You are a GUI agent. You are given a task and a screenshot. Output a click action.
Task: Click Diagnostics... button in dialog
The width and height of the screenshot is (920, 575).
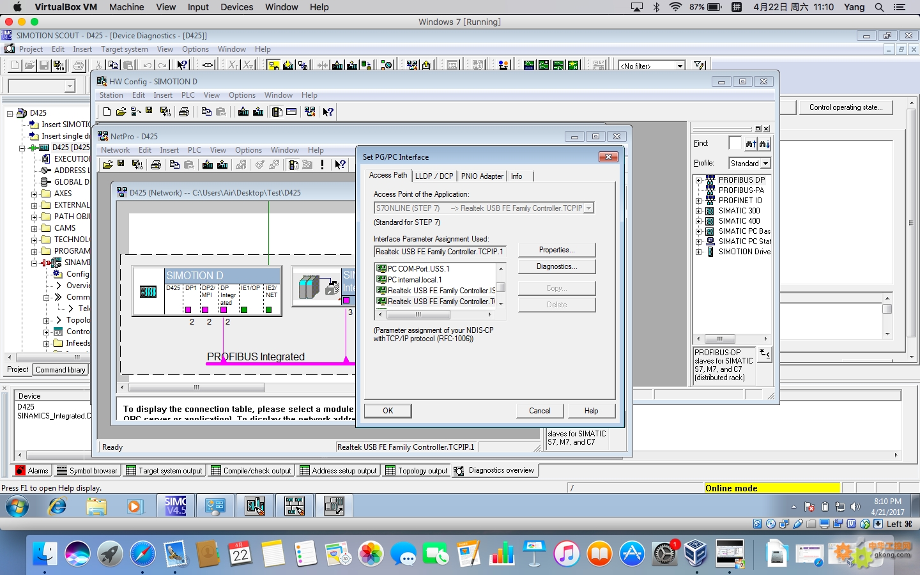tap(556, 266)
